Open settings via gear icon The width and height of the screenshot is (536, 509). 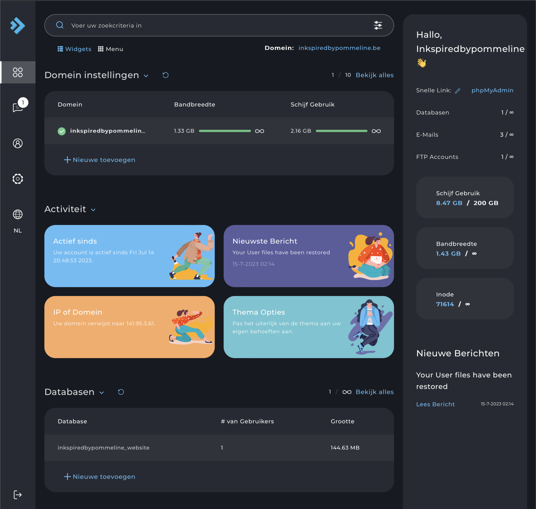click(x=18, y=178)
